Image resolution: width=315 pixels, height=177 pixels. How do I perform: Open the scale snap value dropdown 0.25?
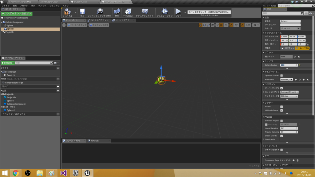tap(248, 25)
